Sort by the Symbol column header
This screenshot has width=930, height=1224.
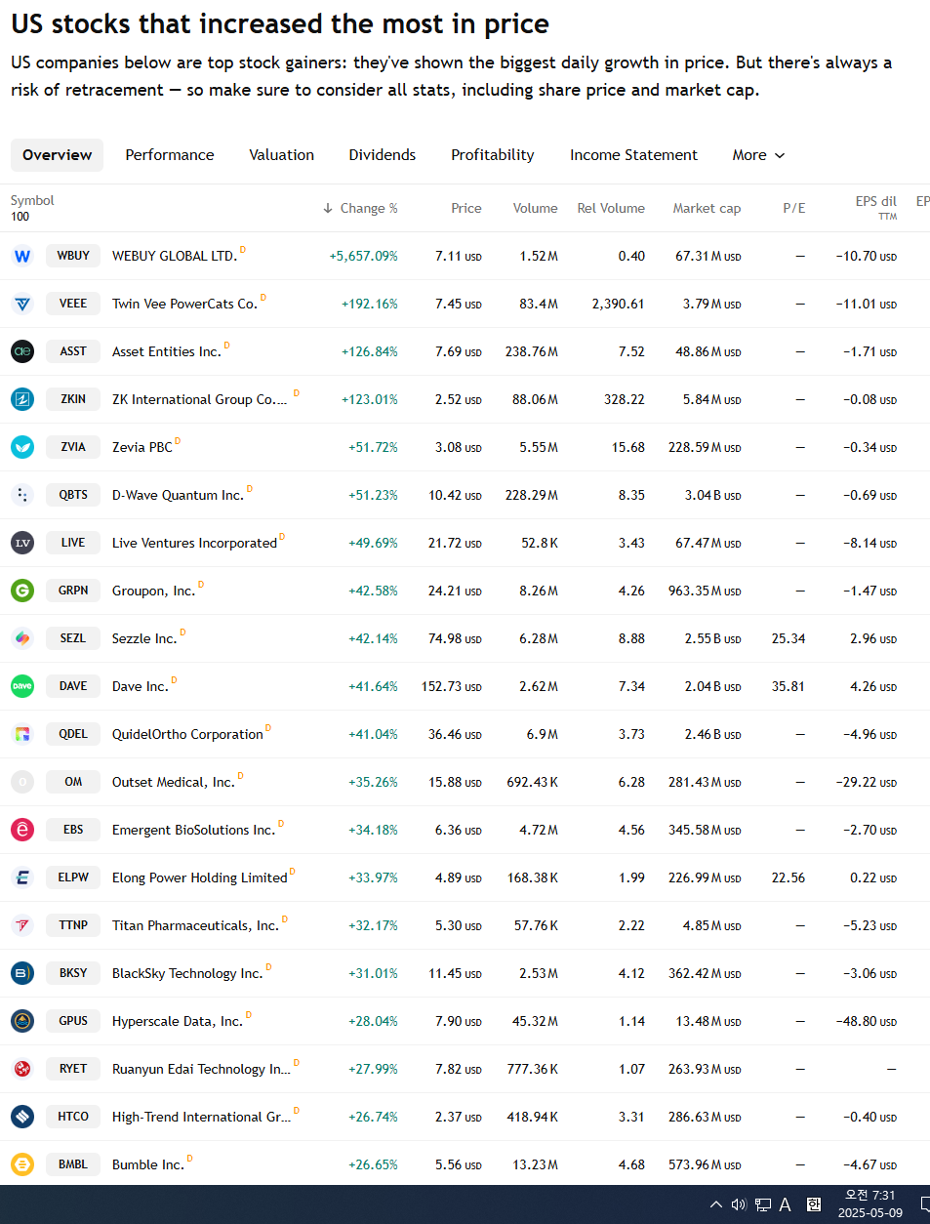pos(32,200)
